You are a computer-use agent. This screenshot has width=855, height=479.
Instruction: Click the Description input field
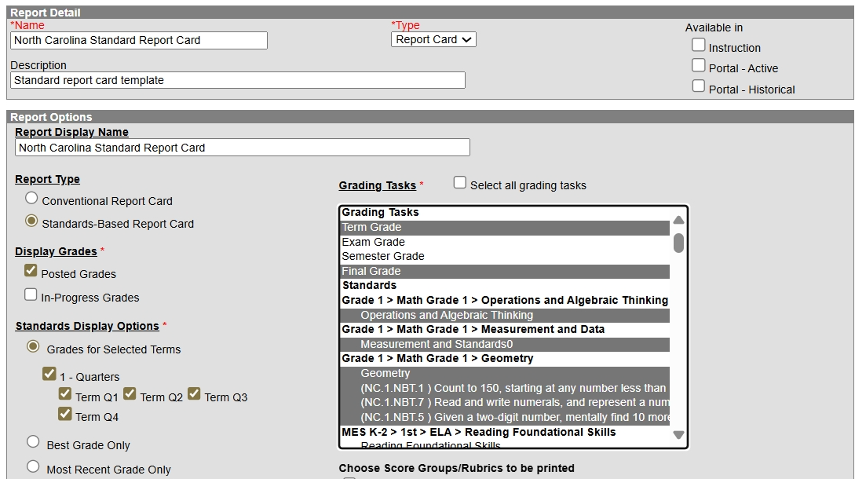click(238, 80)
